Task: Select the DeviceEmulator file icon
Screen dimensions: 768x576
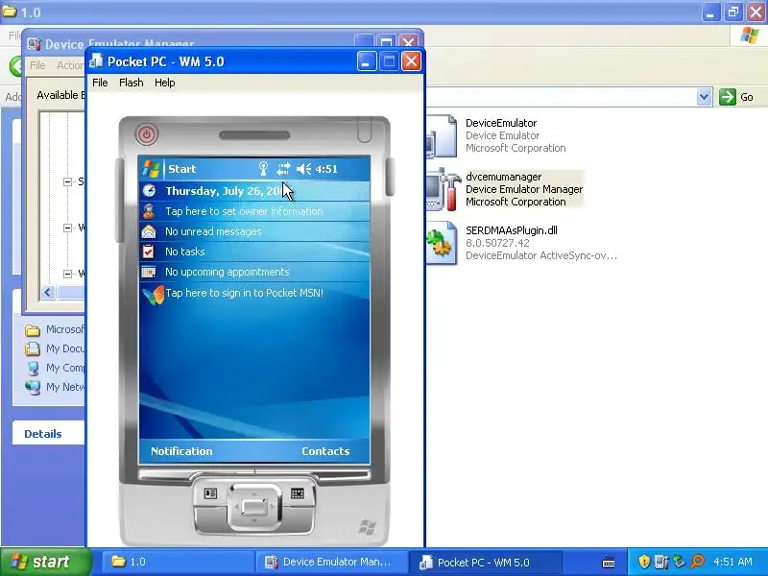Action: (x=442, y=136)
